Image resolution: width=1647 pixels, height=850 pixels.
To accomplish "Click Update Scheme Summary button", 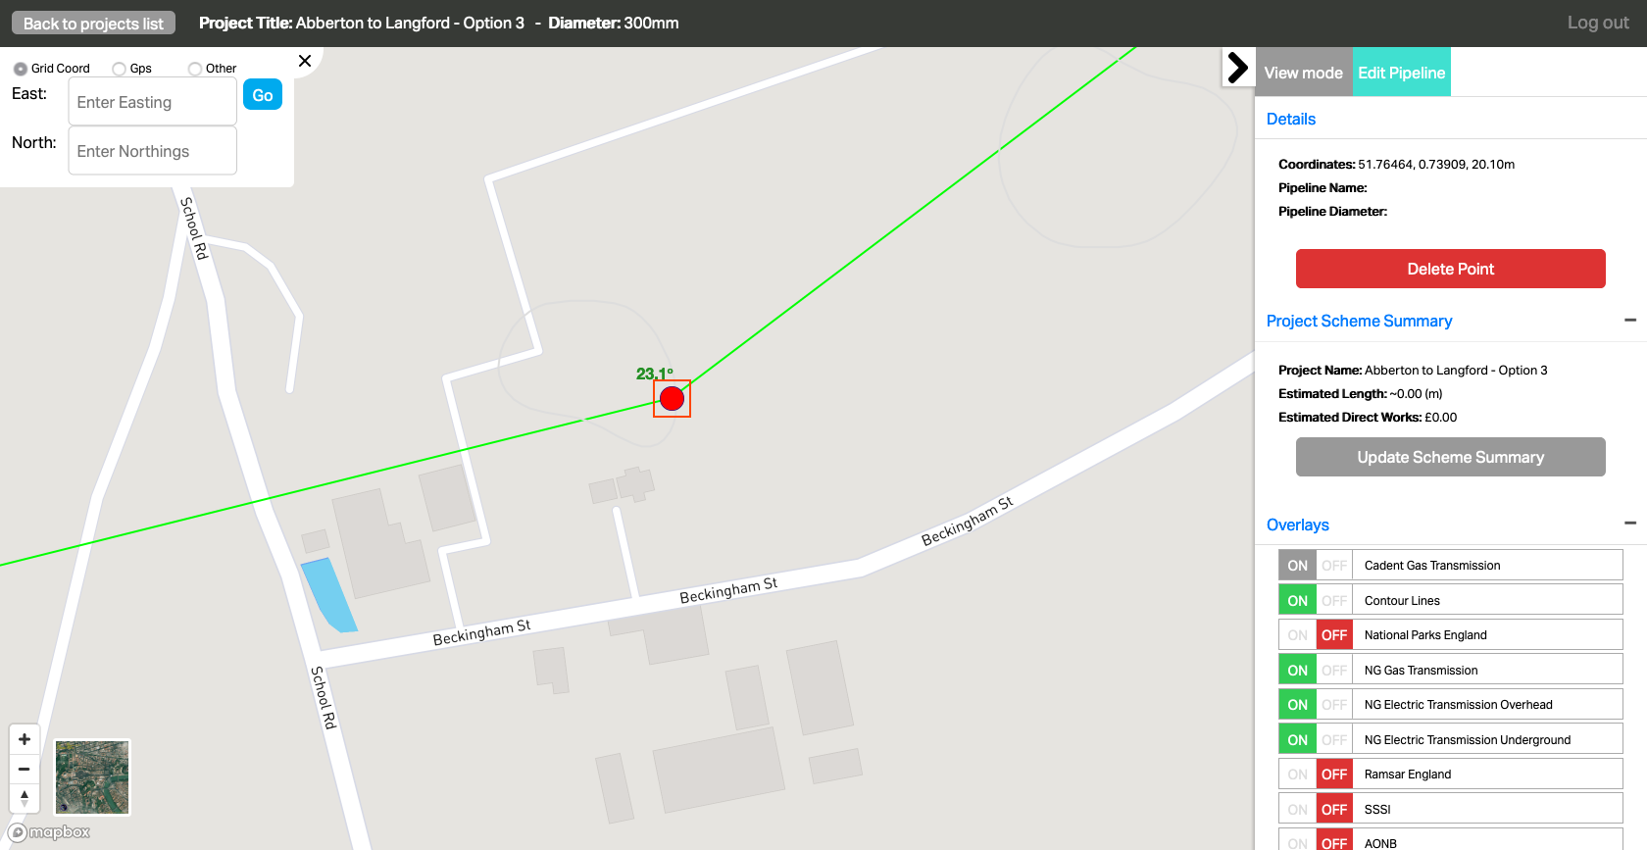I will click(1451, 457).
